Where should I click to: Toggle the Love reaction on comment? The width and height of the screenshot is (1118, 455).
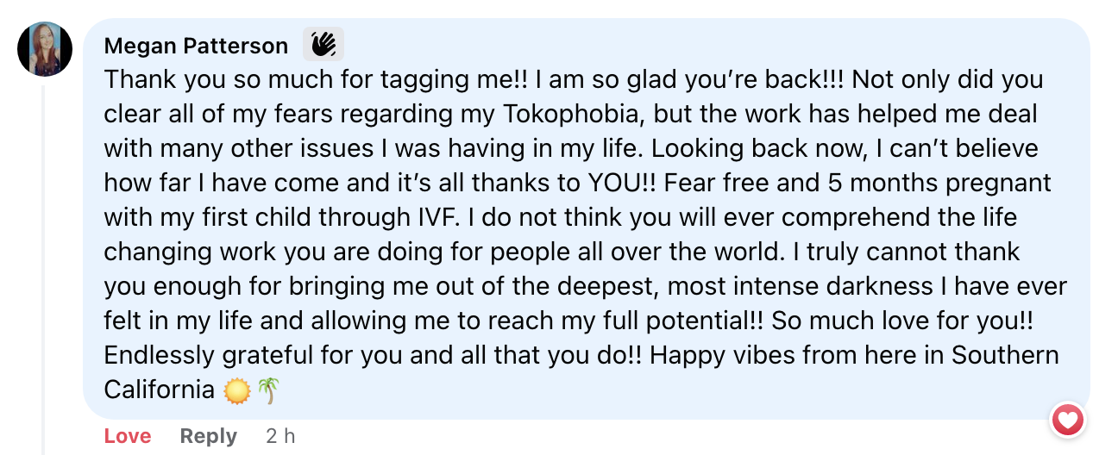(128, 436)
